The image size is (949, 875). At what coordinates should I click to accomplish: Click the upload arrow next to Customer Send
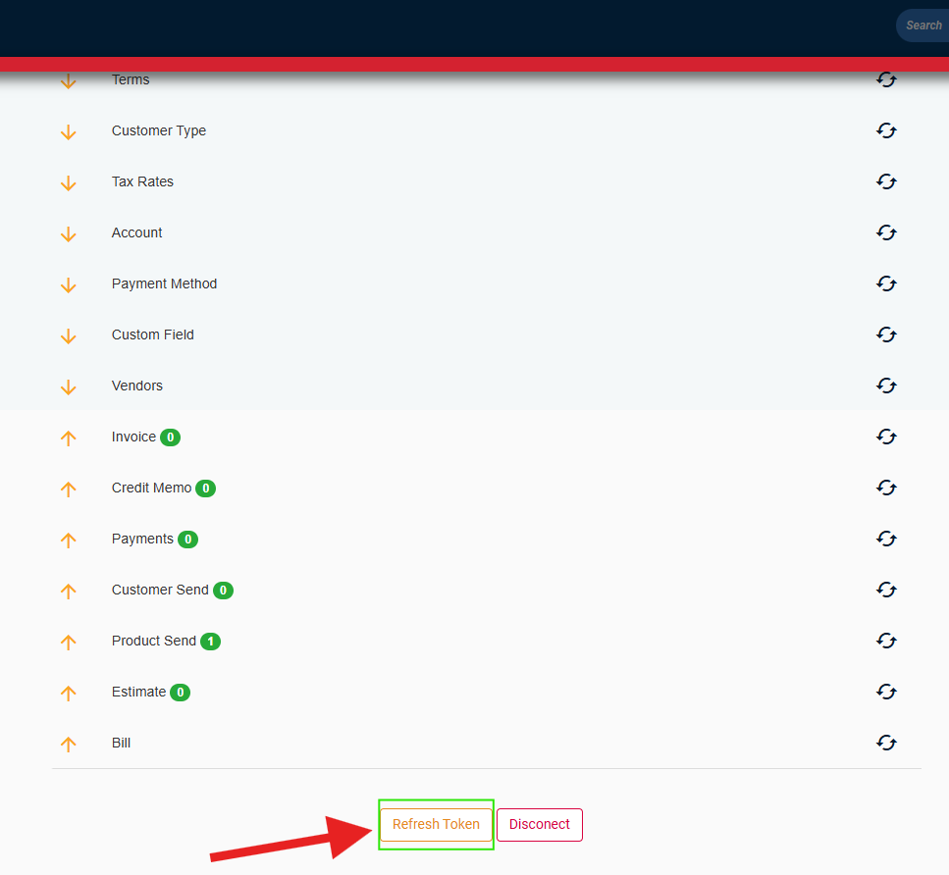coord(69,591)
